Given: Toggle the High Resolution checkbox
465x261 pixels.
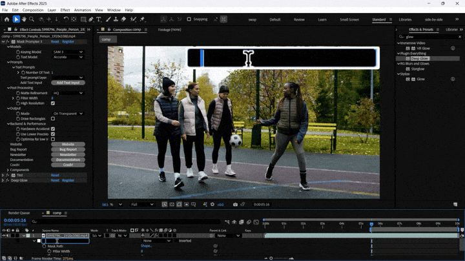Looking at the screenshot, I should [x=52, y=103].
